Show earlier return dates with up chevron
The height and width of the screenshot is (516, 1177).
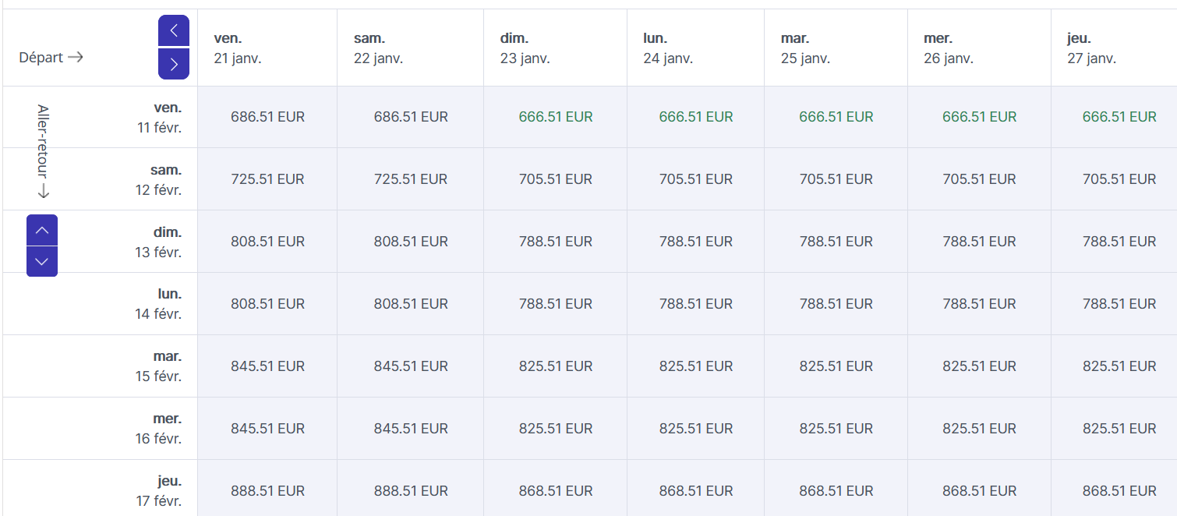click(42, 230)
